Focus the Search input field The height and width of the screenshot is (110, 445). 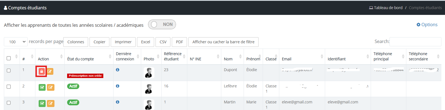pos(415,42)
